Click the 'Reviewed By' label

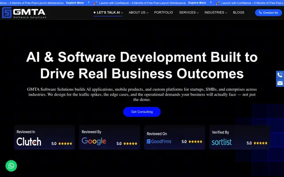click(91, 132)
